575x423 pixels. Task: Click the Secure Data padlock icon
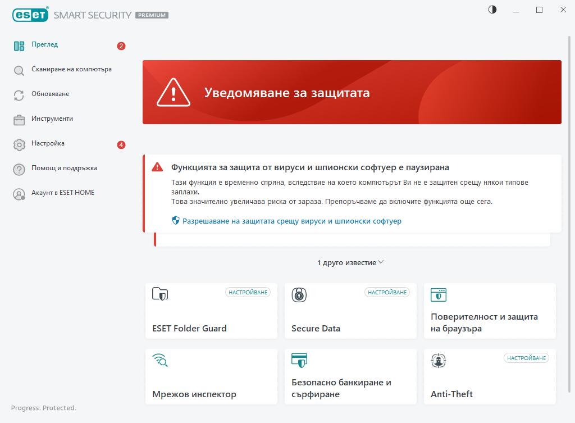click(299, 295)
